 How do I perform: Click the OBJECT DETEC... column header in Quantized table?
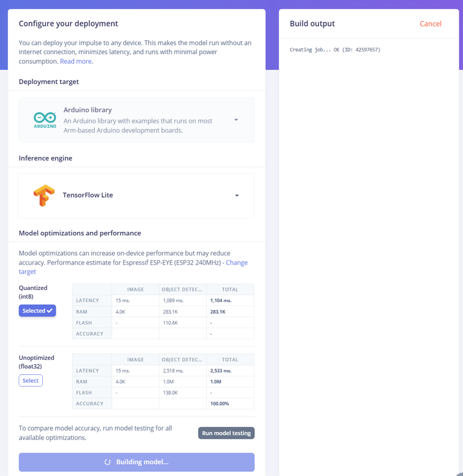point(182,289)
